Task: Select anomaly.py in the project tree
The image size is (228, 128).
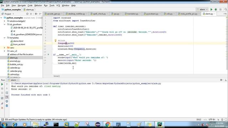Action: pos(15,61)
